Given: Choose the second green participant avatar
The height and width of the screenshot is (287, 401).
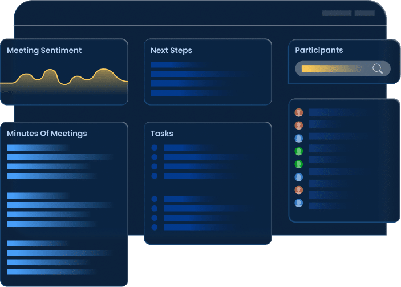Looking at the screenshot, I should (298, 164).
